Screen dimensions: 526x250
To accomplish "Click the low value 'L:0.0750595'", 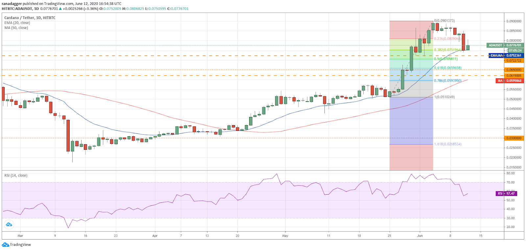I will coord(156,9).
